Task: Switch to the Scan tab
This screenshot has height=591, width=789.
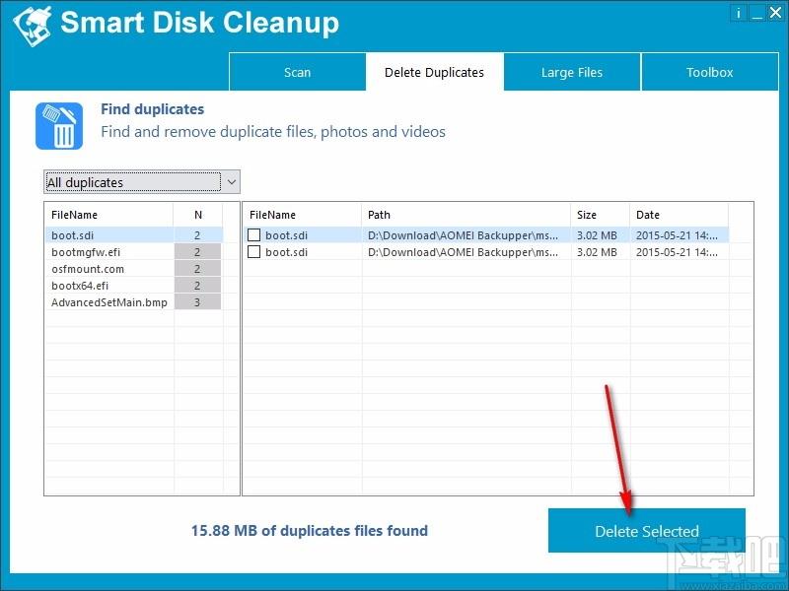Action: point(298,72)
